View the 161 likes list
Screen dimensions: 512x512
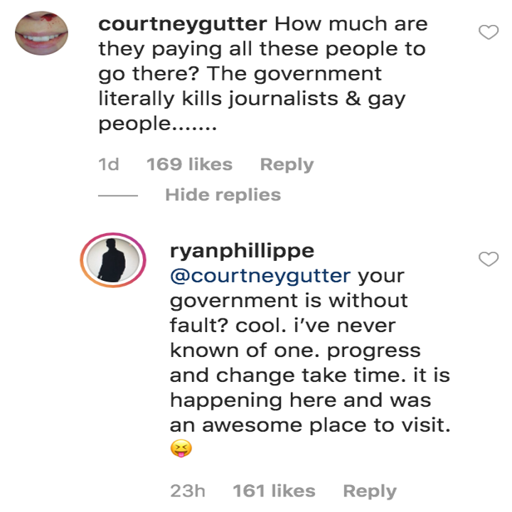tap(274, 491)
